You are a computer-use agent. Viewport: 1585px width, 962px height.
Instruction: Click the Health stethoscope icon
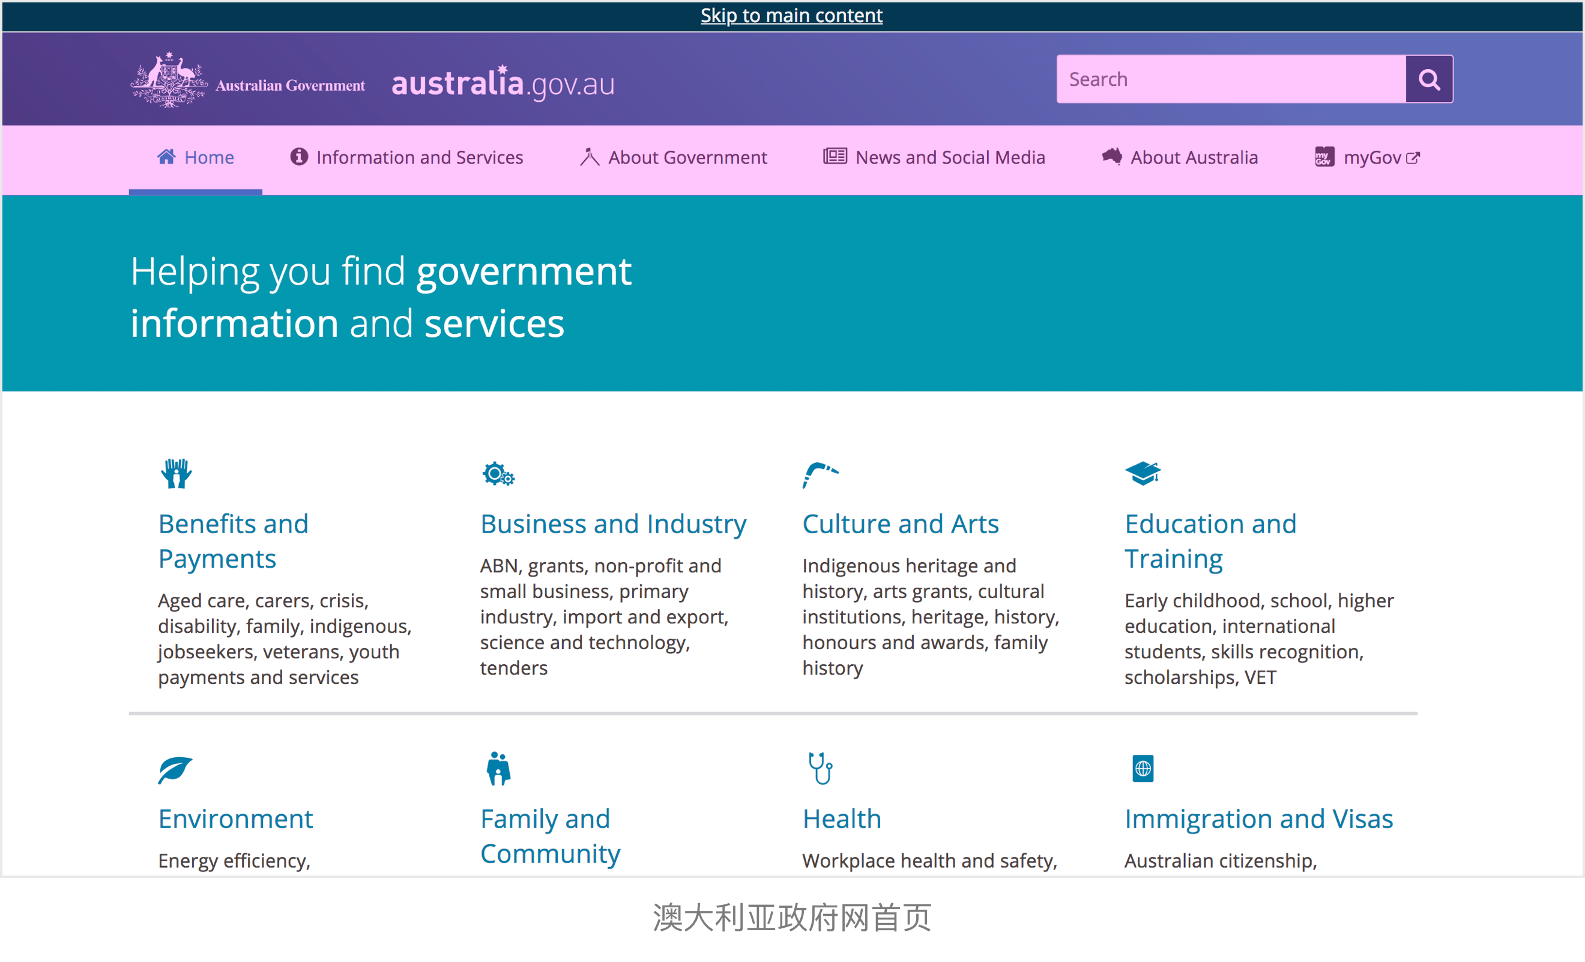tap(820, 768)
